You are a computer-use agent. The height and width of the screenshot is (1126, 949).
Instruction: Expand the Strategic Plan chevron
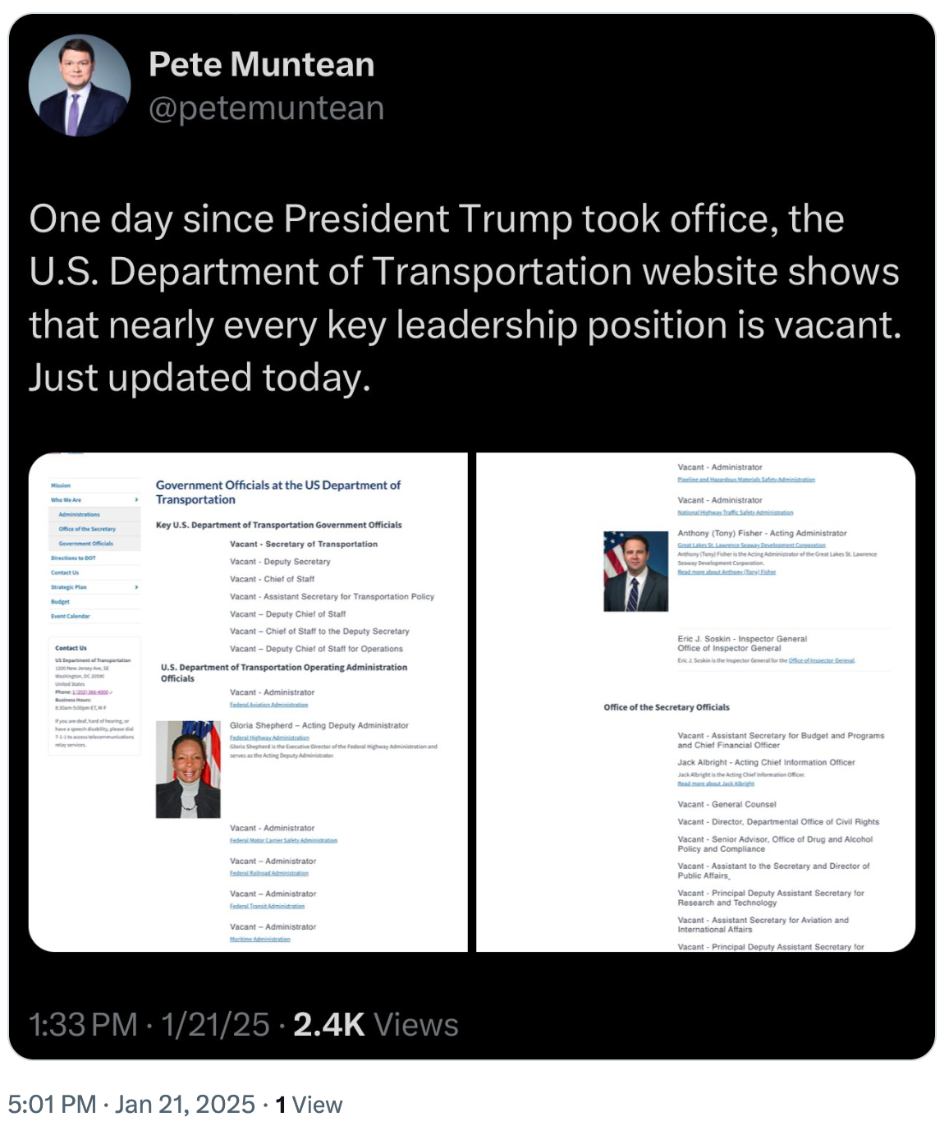pos(136,587)
